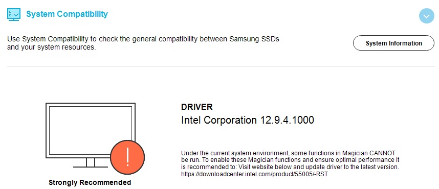Open the System Information dialog
This screenshot has height=189, width=439.
[393, 43]
